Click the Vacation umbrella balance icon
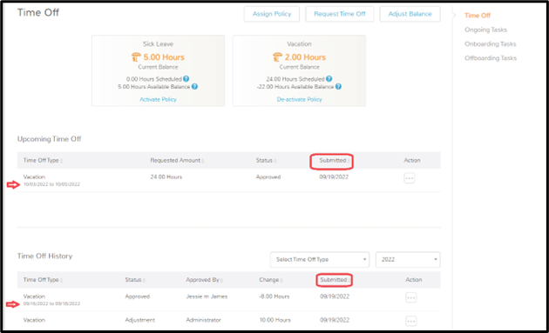Screen dimensions: 549x333 tap(277, 57)
